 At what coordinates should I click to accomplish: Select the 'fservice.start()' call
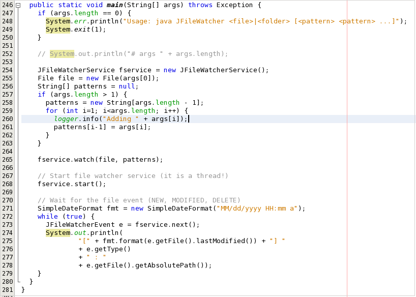pyautogui.click(x=72, y=184)
